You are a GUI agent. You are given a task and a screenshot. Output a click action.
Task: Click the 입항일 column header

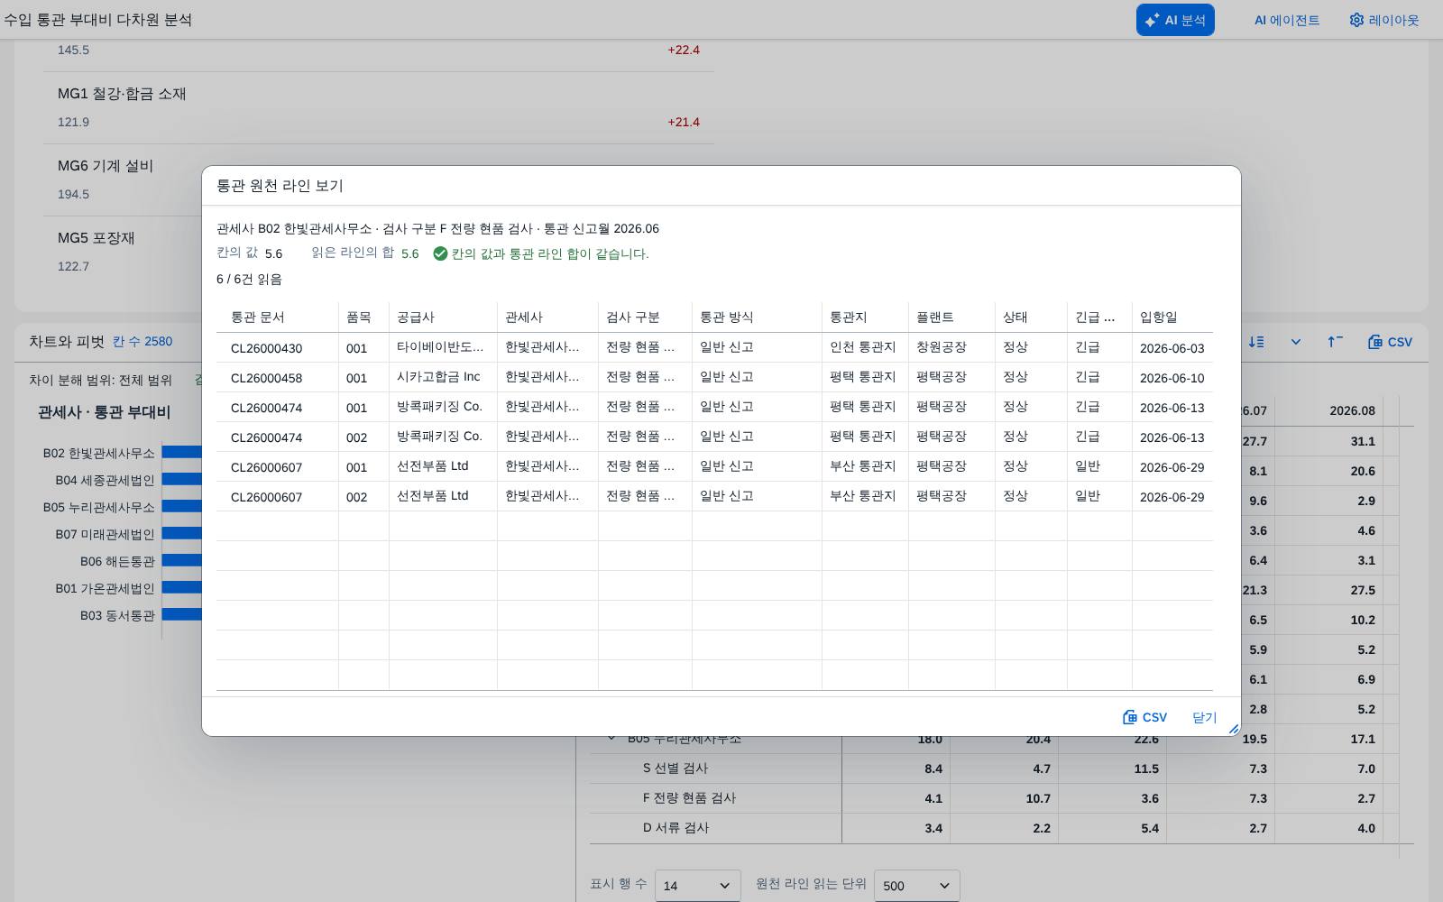[x=1172, y=318]
